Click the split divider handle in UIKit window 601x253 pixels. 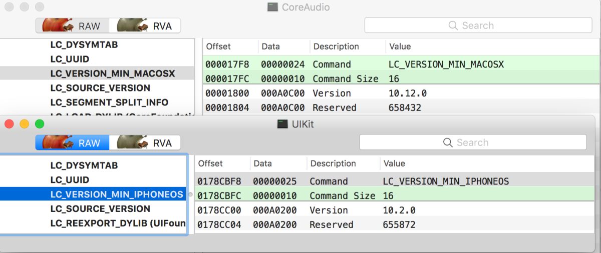[x=191, y=194]
